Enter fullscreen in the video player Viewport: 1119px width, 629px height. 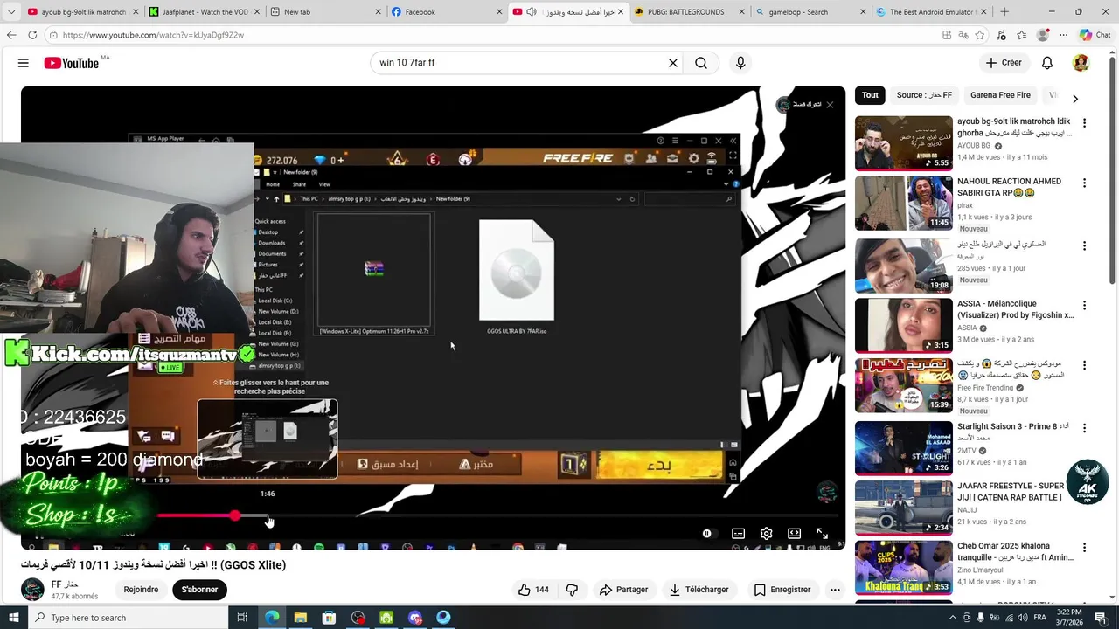pos(822,534)
